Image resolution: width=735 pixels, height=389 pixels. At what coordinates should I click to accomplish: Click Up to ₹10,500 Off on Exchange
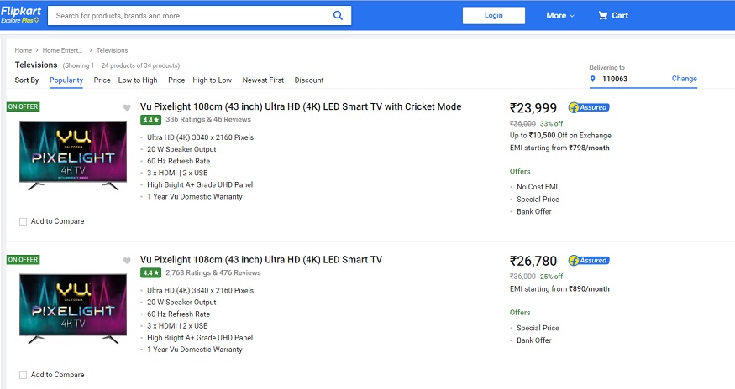point(560,136)
